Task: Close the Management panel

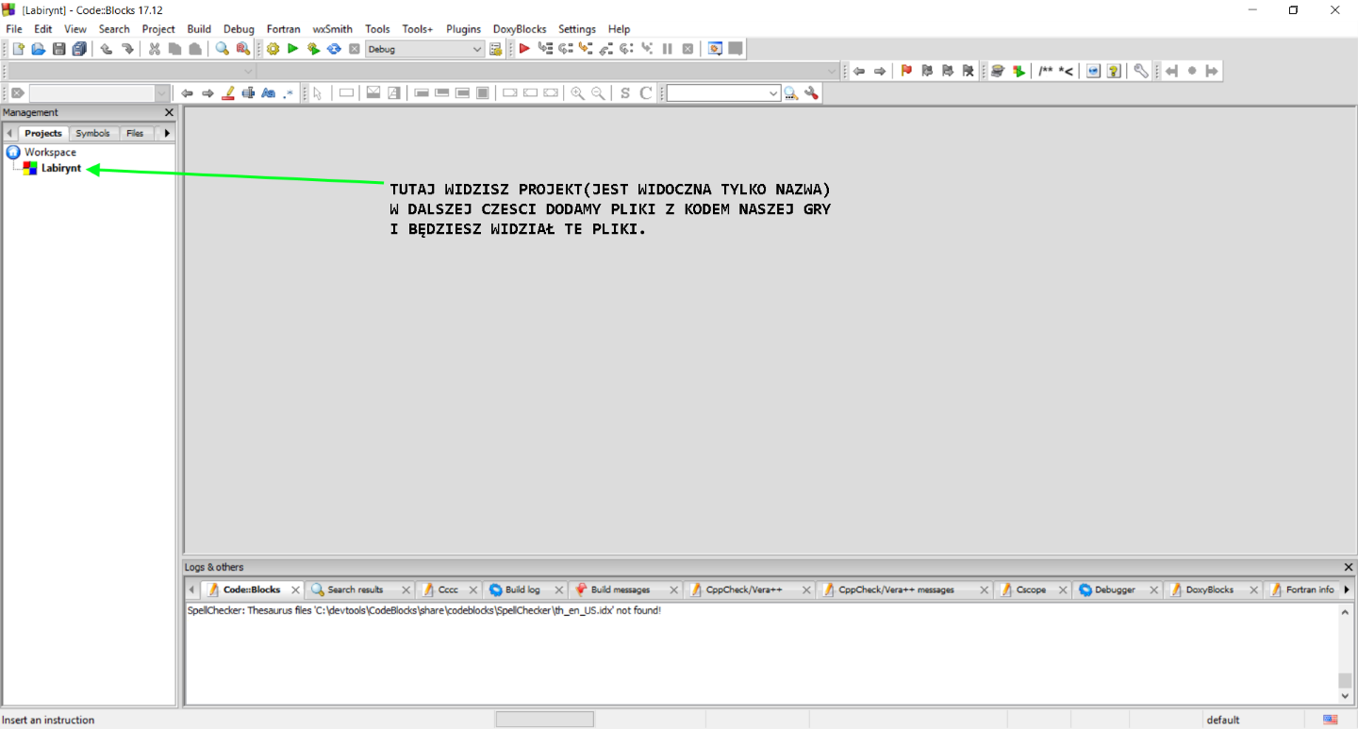Action: coord(169,112)
